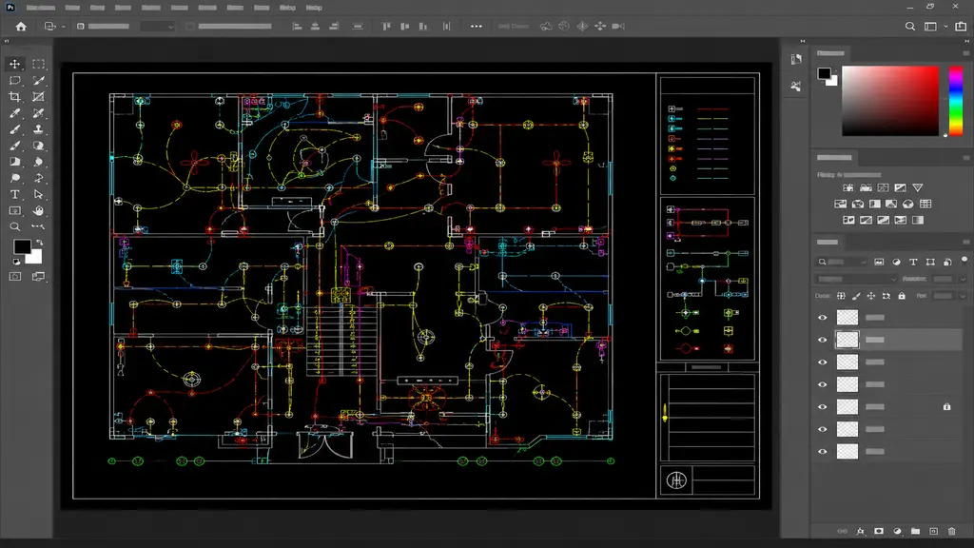This screenshot has width=974, height=548.
Task: Create a new group folder icon
Action: click(916, 531)
